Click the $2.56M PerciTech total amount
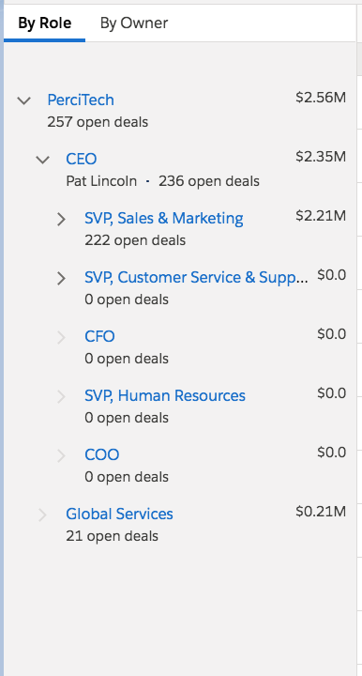The width and height of the screenshot is (362, 676). pyautogui.click(x=321, y=98)
